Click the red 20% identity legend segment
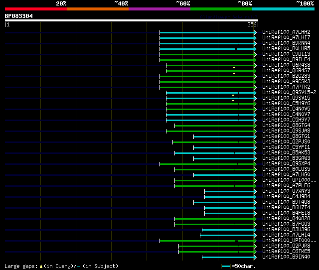 [36, 9]
